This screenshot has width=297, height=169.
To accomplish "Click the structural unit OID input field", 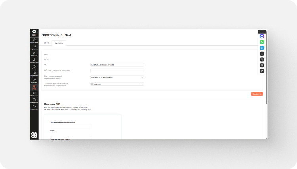I will [x=117, y=70].
